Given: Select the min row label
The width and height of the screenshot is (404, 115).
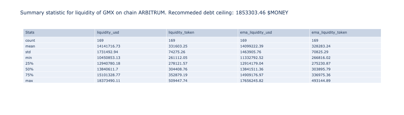Looking at the screenshot, I should 29,58.
